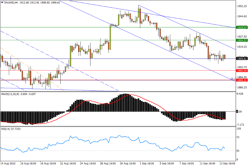Select the 38.2 Fibonacci level label
249x166 pixels.
tap(233, 78)
